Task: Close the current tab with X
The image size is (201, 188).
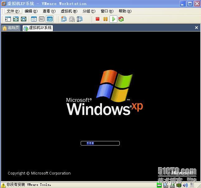Action: [196, 28]
